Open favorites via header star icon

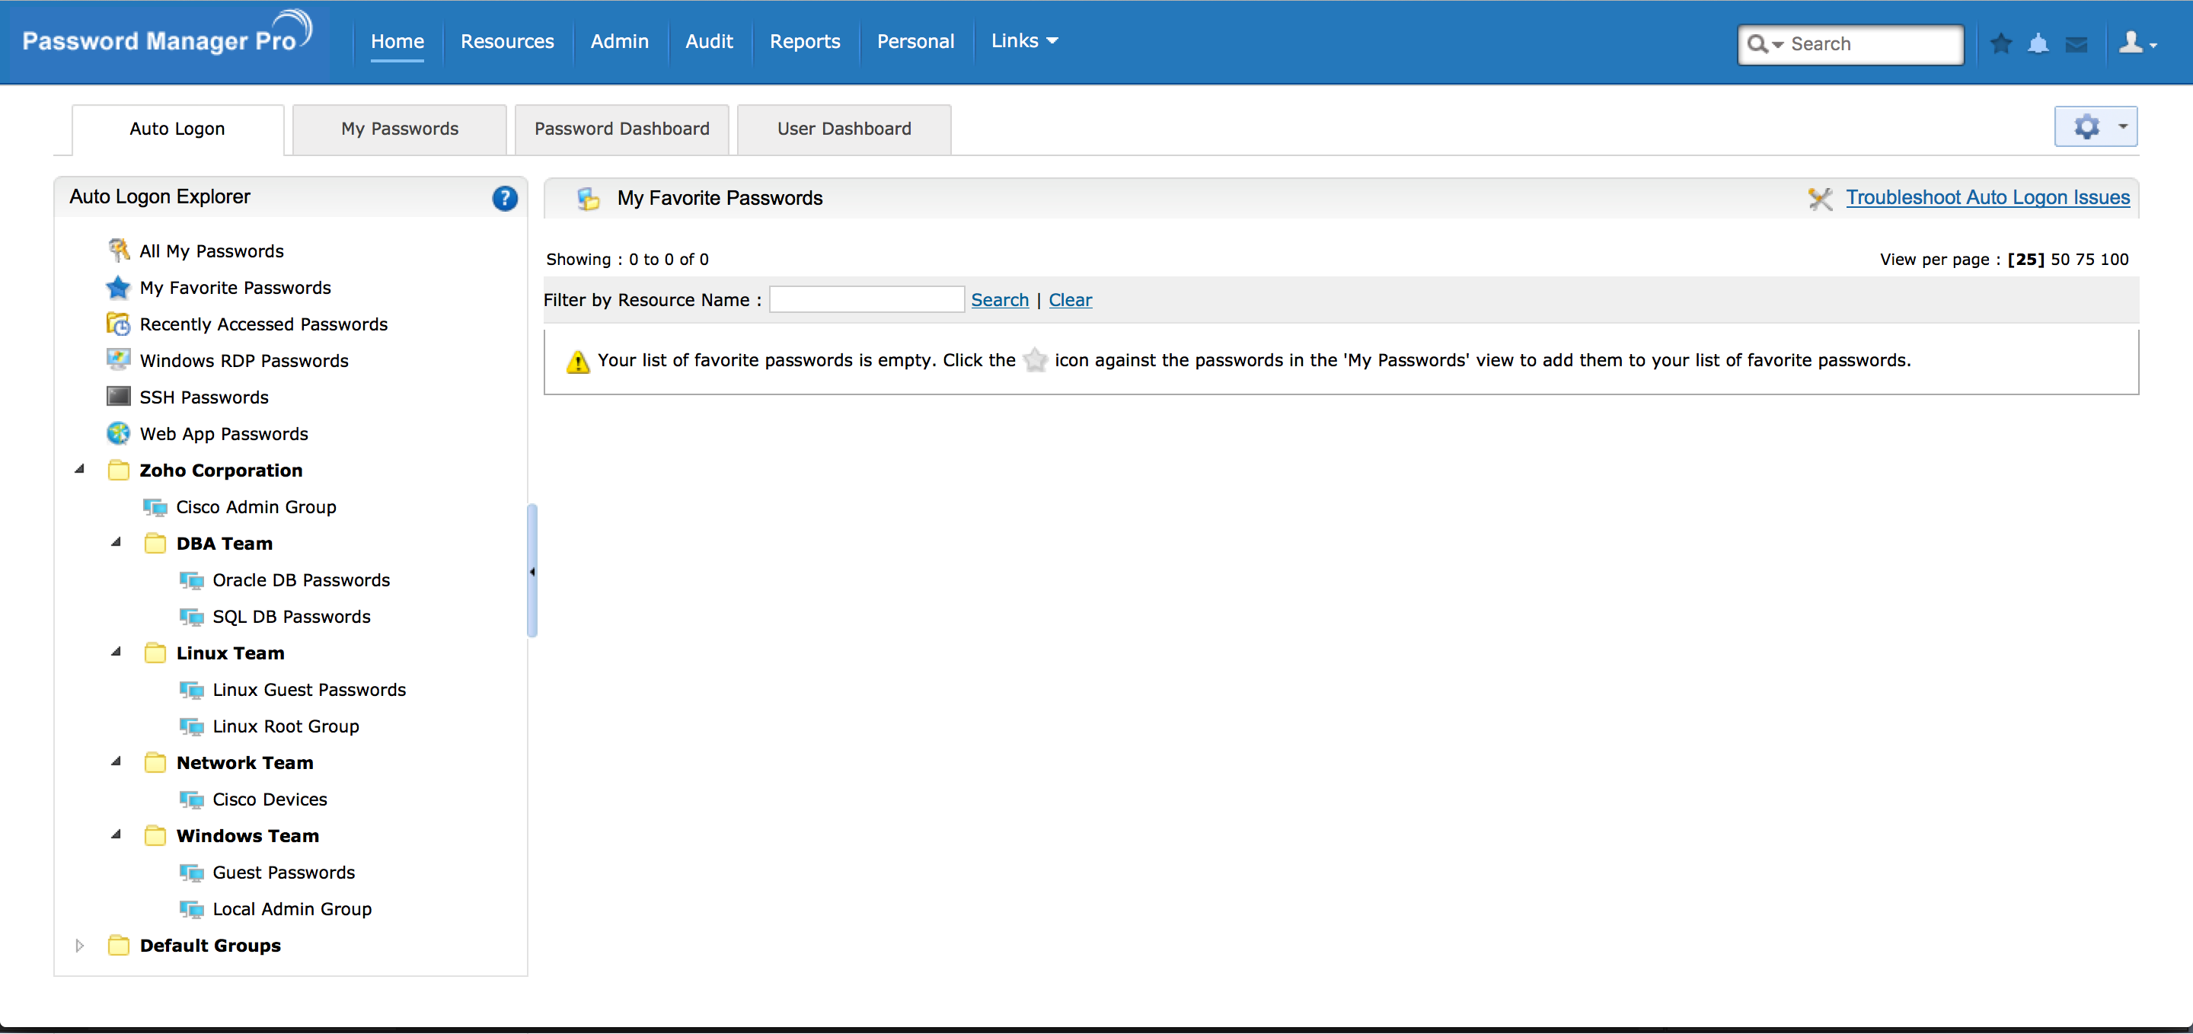[x=2000, y=43]
